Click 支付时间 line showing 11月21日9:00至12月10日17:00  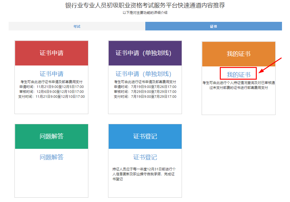[x=51, y=97]
